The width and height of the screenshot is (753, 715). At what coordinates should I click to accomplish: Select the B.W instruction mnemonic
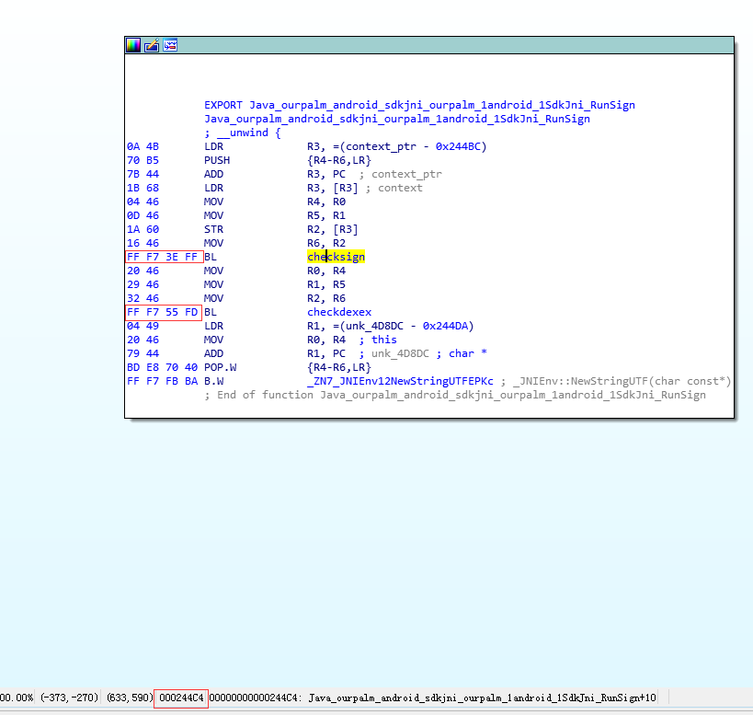click(213, 381)
